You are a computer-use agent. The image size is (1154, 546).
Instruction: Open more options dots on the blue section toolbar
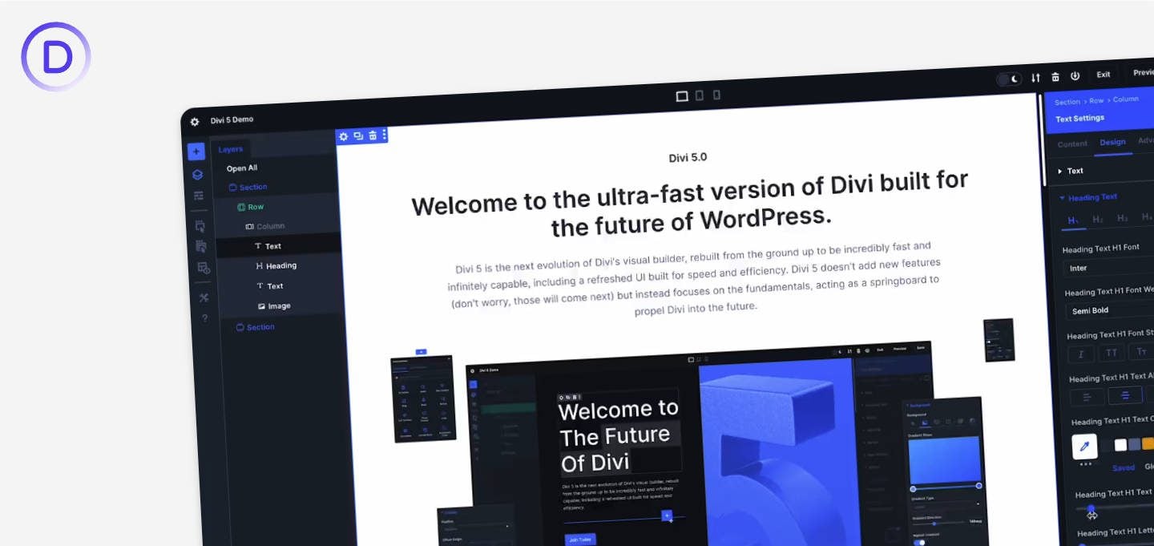385,135
